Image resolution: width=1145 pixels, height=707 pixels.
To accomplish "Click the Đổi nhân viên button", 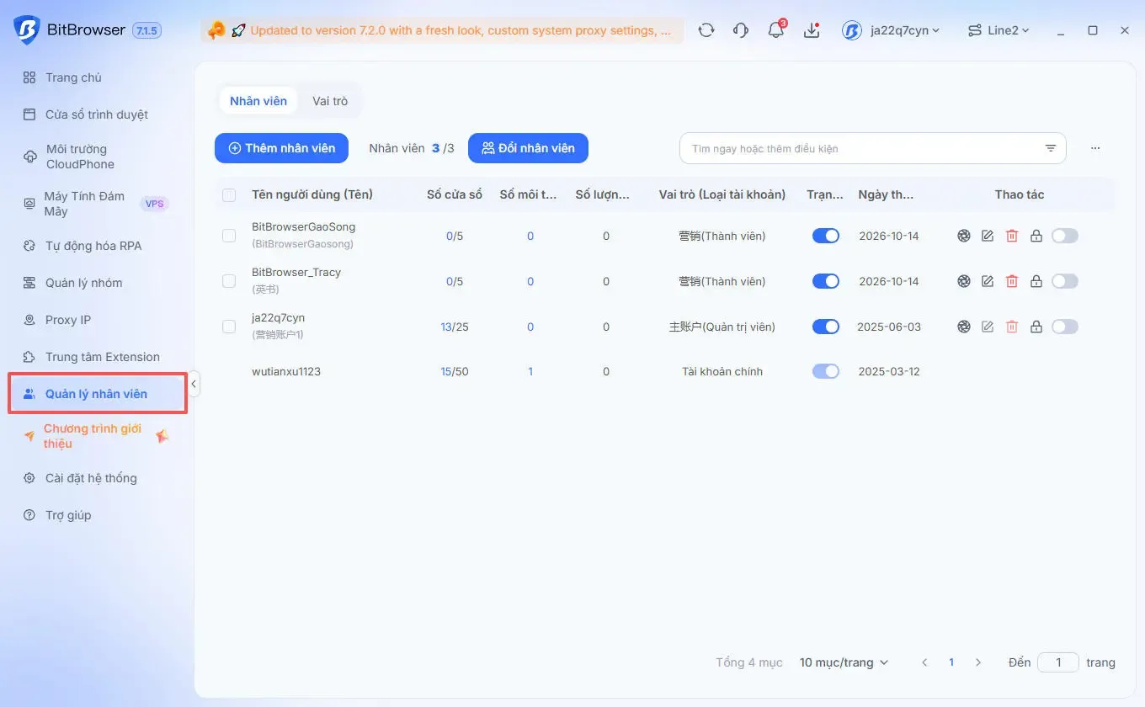I will (528, 148).
